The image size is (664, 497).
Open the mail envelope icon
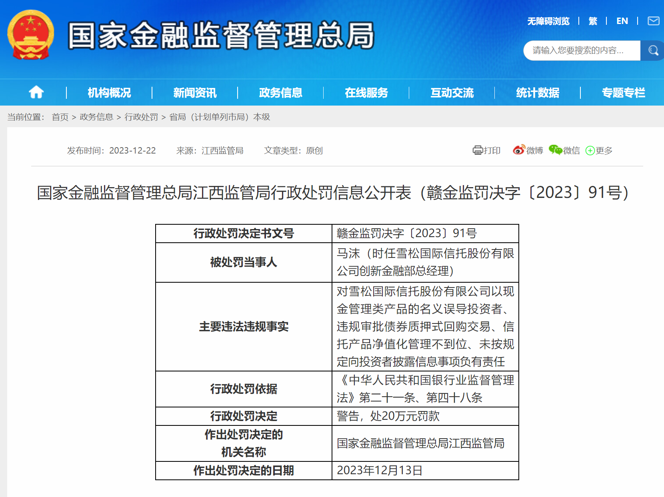click(654, 21)
